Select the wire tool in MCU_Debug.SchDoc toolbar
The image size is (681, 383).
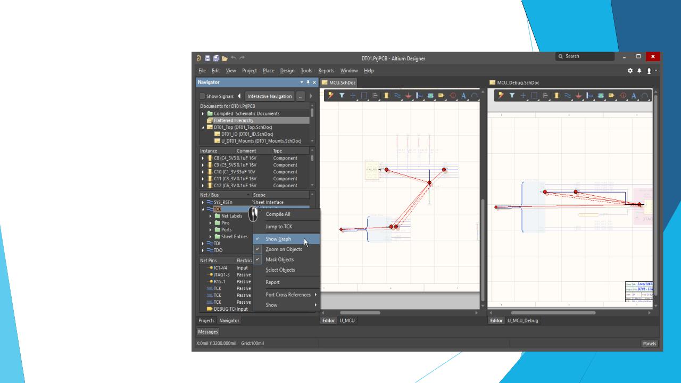point(568,96)
